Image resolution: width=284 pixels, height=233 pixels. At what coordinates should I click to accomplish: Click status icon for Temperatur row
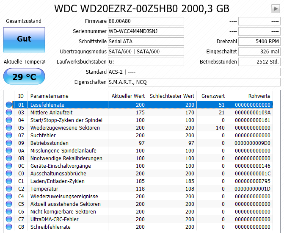pyautogui.click(x=9, y=189)
